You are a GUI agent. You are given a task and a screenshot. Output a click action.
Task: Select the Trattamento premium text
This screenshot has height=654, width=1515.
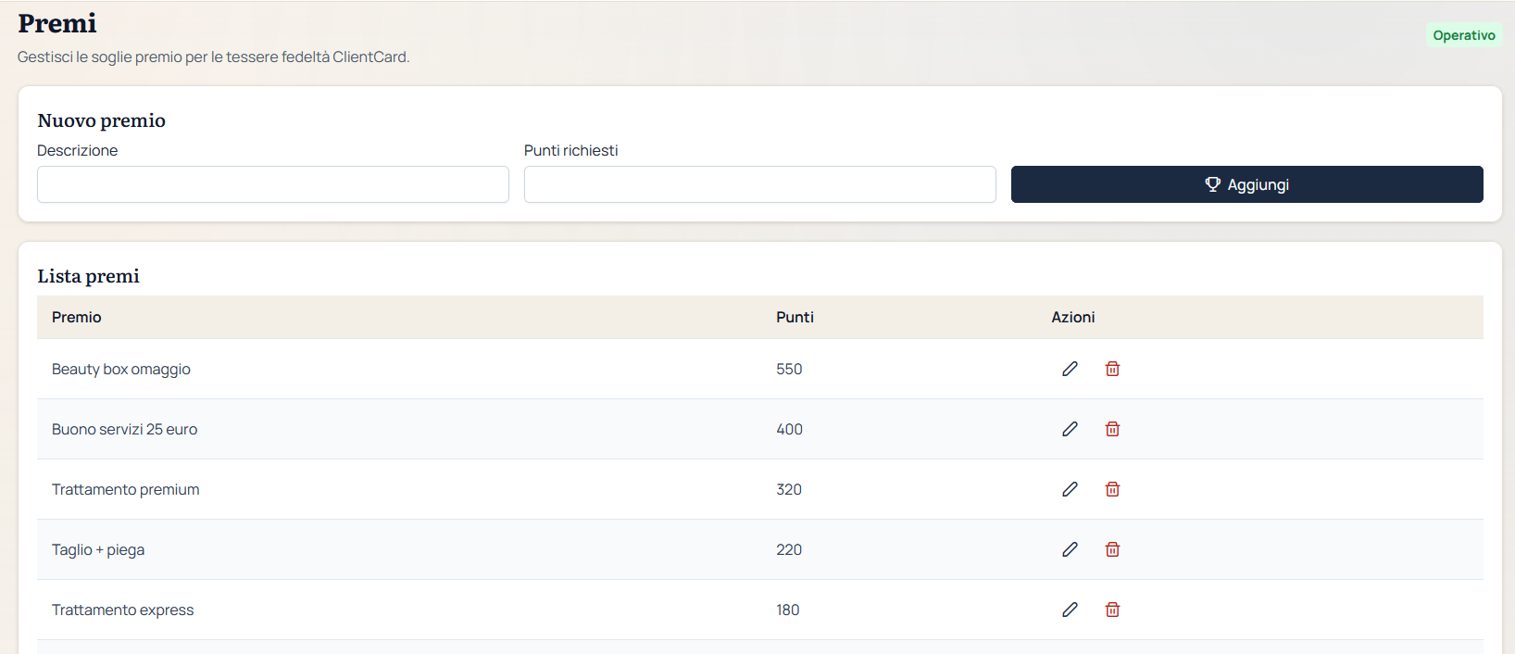(x=126, y=489)
